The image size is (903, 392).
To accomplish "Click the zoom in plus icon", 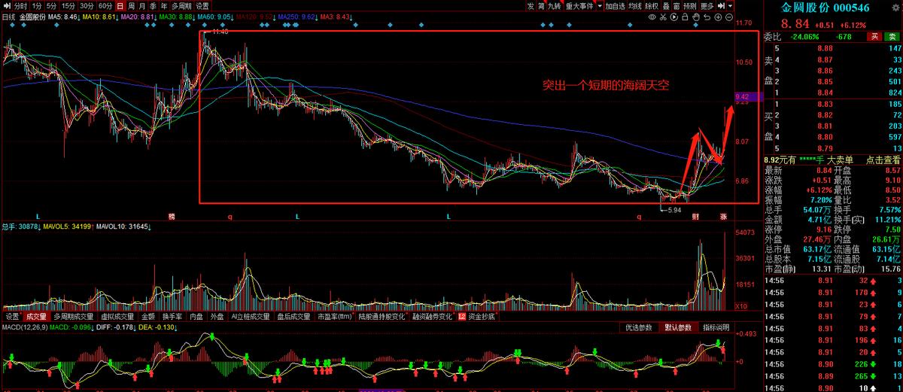I will 718,17.
